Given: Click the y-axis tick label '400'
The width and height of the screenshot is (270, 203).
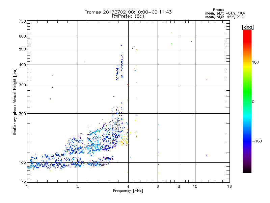Looking at the screenshot, I should [22, 65].
